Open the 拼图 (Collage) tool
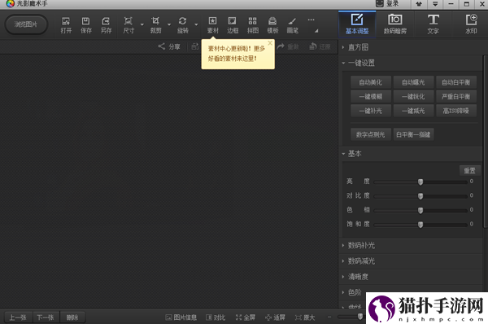This screenshot has height=324, width=488. [x=253, y=25]
